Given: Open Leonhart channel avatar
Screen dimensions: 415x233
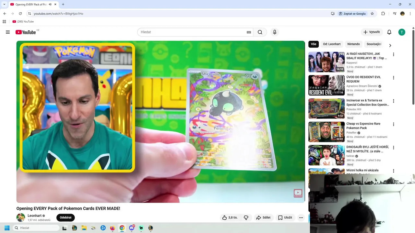Looking at the screenshot, I should [21, 217].
